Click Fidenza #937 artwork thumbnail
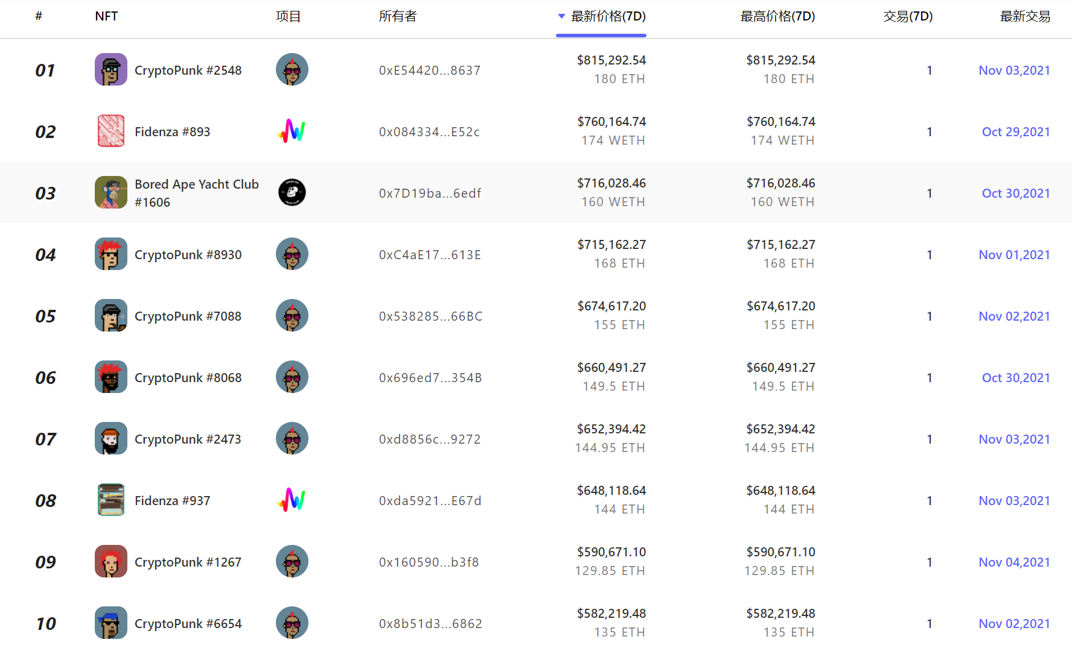1072x654 pixels. [x=110, y=500]
